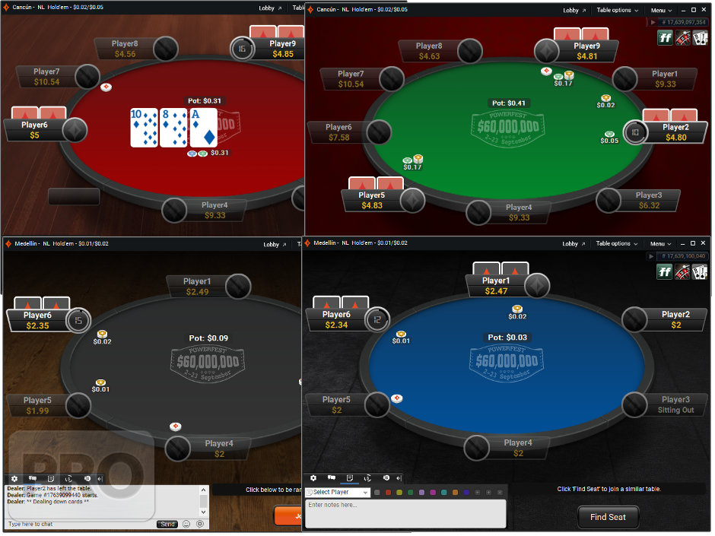Open the Menu dropdown on the blue Medellín table

tap(661, 244)
